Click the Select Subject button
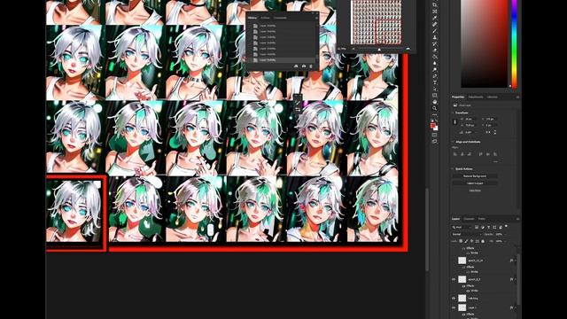The image size is (567, 319). pyautogui.click(x=475, y=183)
